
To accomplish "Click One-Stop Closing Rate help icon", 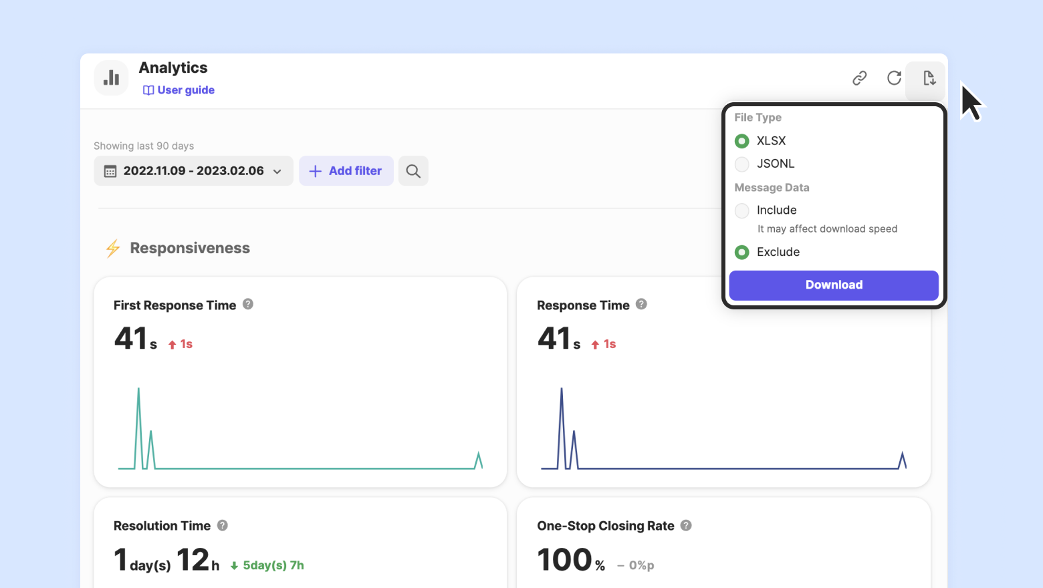I will coord(686,525).
